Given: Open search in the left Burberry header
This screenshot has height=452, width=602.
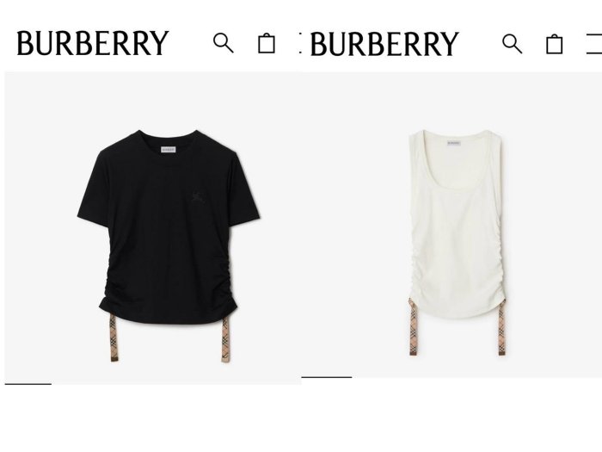Looking at the screenshot, I should tap(223, 43).
